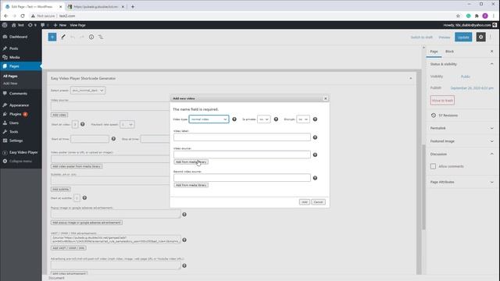Open the comments bubble in admin bar
This screenshot has width=500, height=281.
(43, 25)
